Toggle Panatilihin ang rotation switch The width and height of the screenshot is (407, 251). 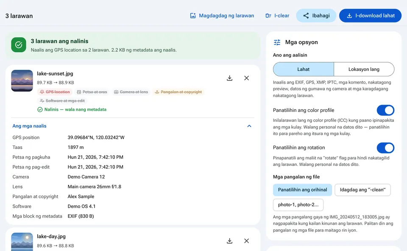[385, 148]
